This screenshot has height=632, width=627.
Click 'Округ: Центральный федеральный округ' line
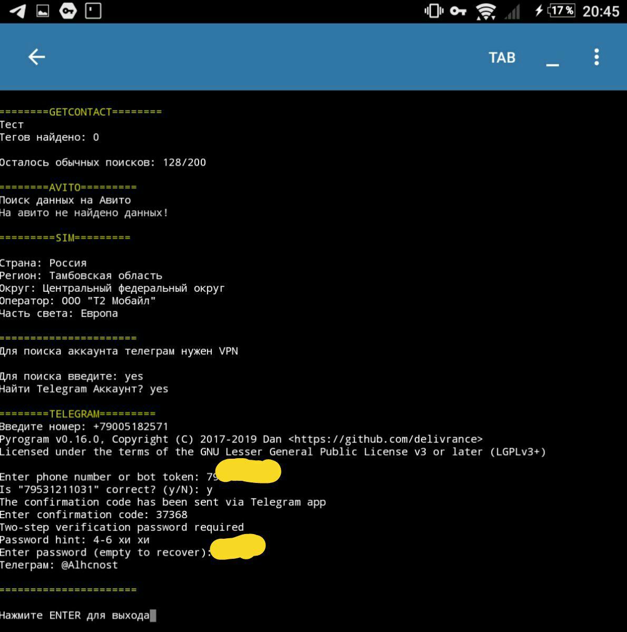(112, 288)
